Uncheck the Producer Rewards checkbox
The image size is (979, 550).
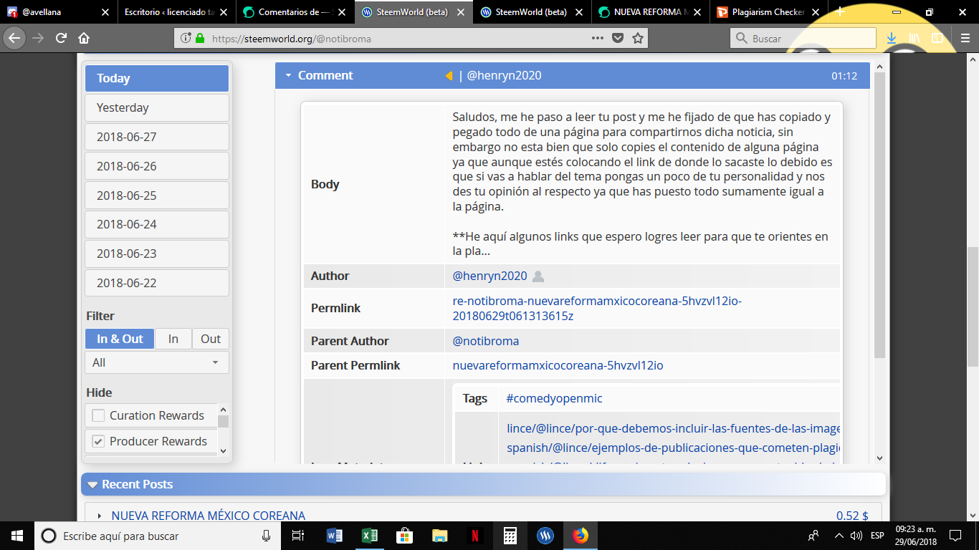[98, 441]
